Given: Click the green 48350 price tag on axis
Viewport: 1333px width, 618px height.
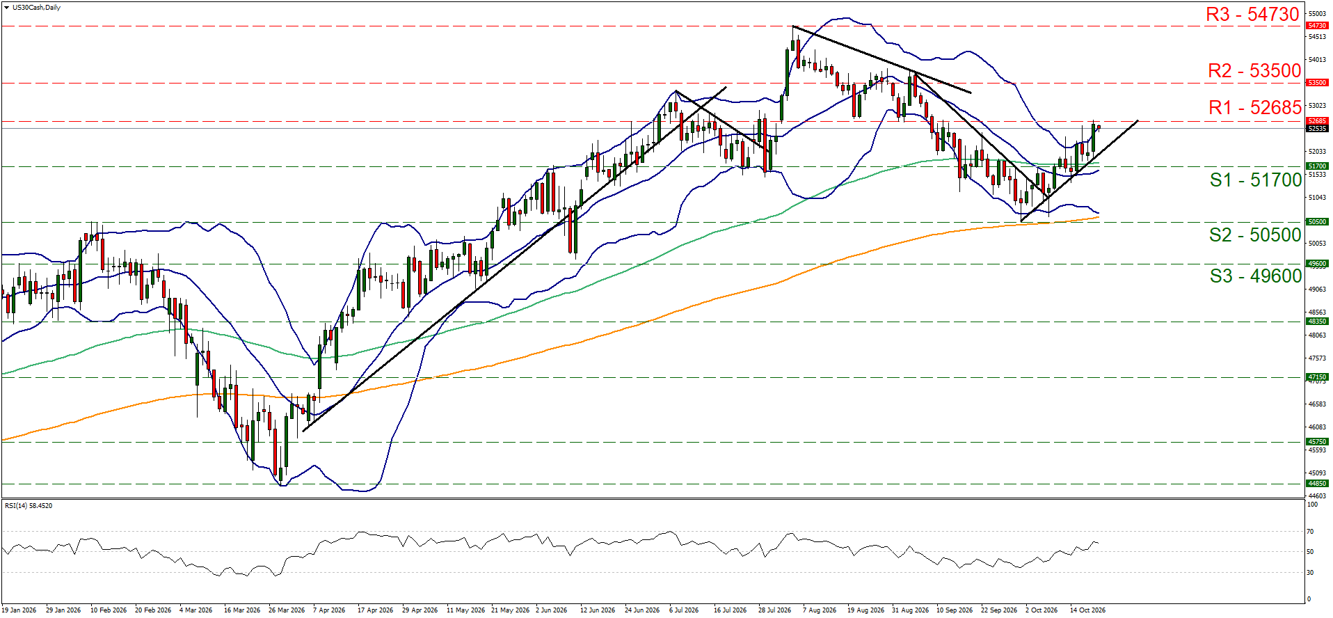Looking at the screenshot, I should (x=1318, y=322).
